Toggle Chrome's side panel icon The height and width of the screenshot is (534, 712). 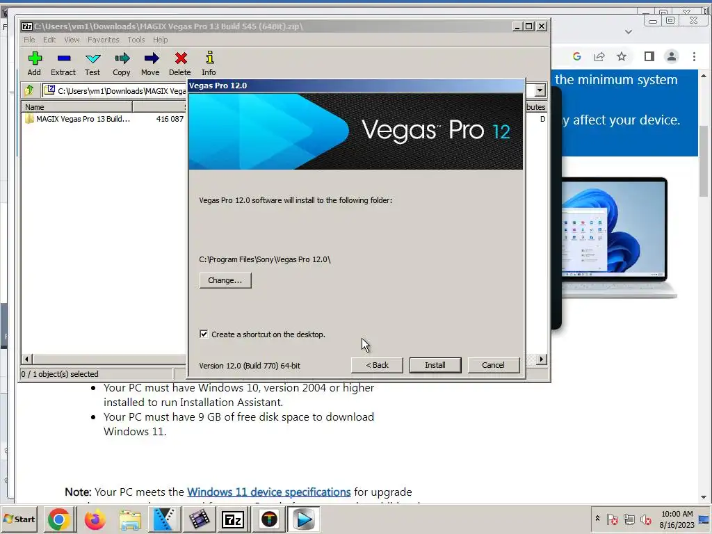pos(649,56)
